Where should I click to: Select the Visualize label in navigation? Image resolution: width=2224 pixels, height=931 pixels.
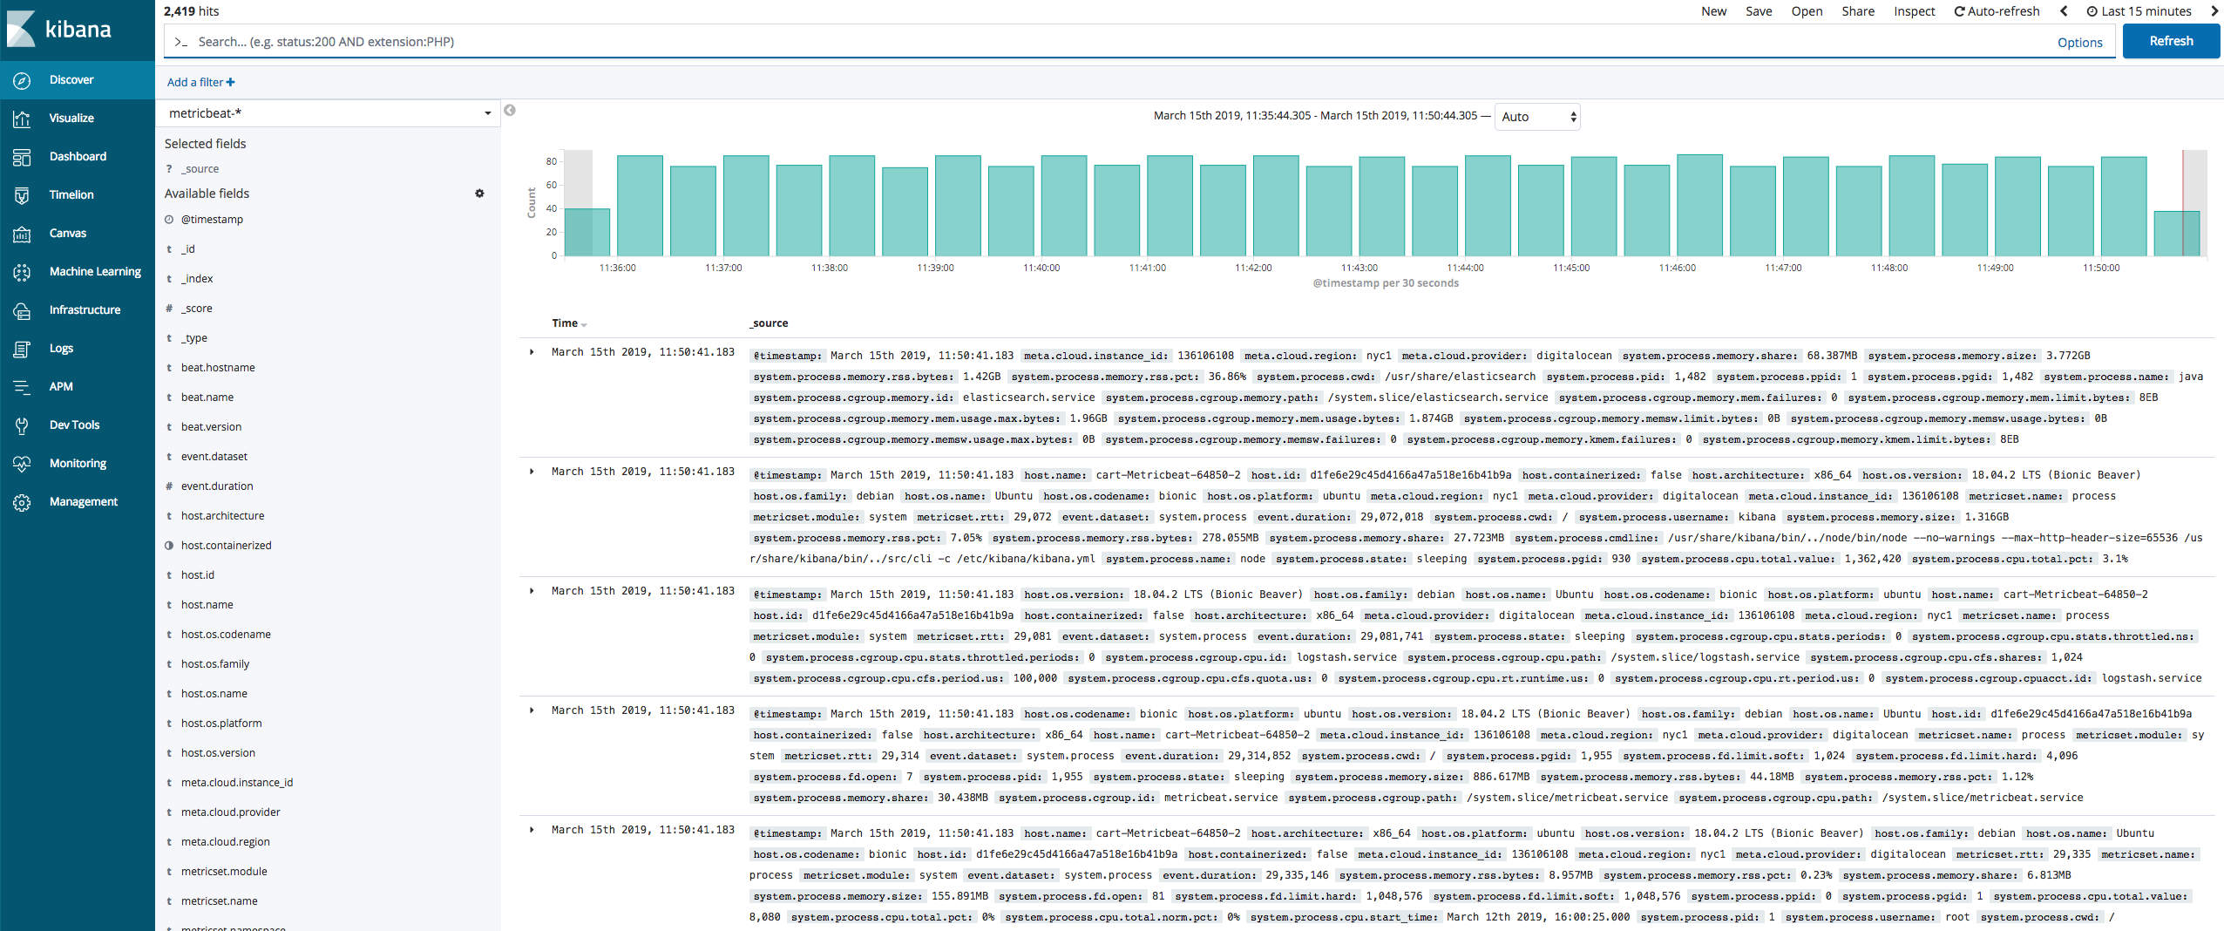(x=71, y=119)
